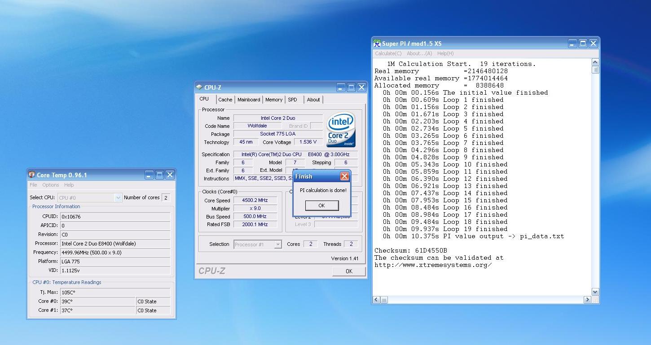Image resolution: width=651 pixels, height=345 pixels.
Task: Click the Package Socket 775 LGA field
Action: tap(278, 134)
